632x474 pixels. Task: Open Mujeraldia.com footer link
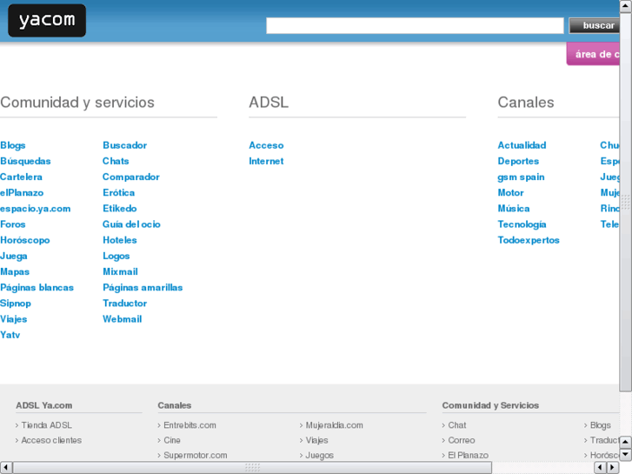(334, 425)
